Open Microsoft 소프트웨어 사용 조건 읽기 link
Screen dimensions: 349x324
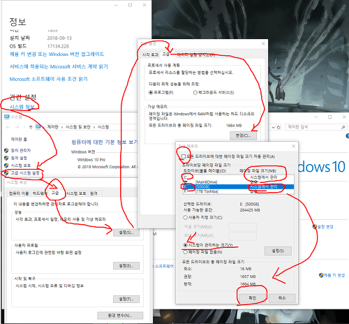(x=48, y=79)
